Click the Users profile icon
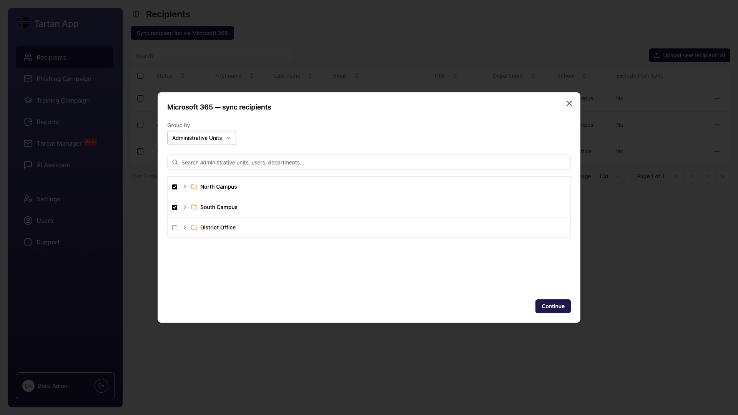The image size is (738, 415). [28, 221]
